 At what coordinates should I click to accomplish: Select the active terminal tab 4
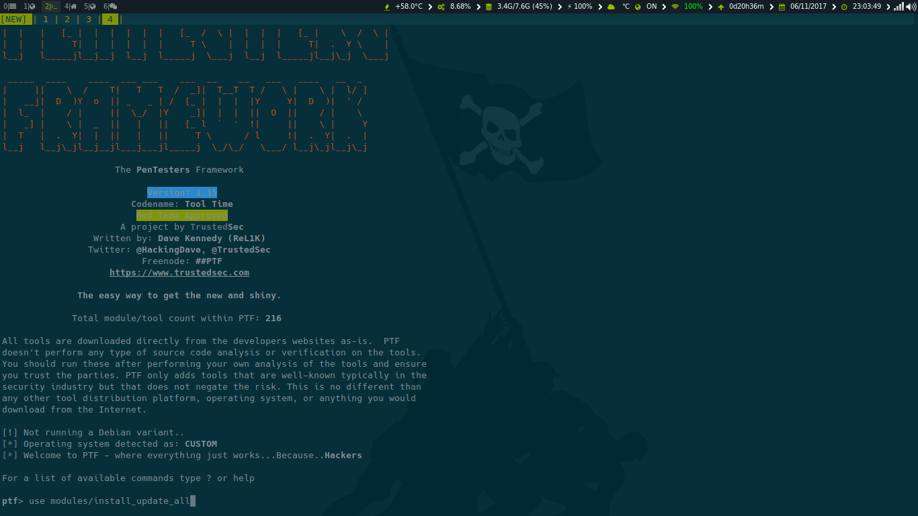pos(110,19)
